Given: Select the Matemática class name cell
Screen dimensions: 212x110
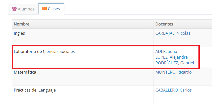Looking at the screenshot, I should click(25, 72).
